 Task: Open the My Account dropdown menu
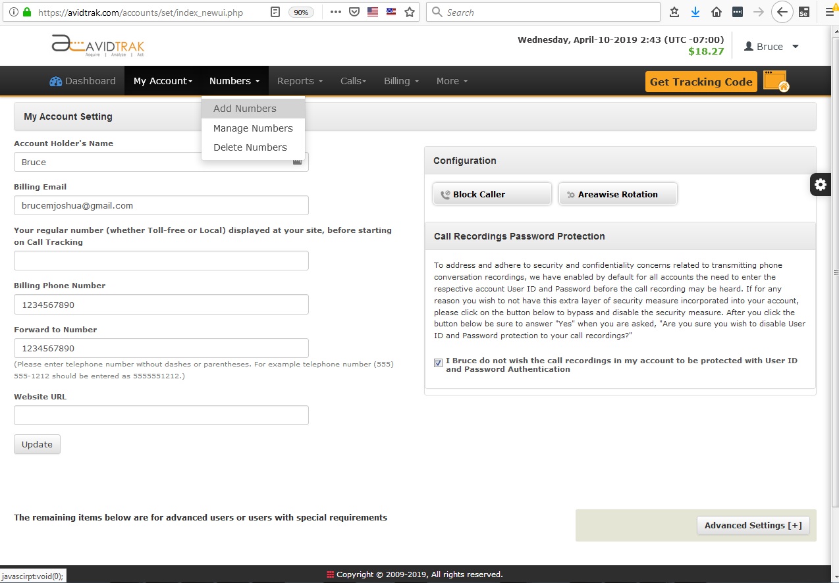pos(163,81)
